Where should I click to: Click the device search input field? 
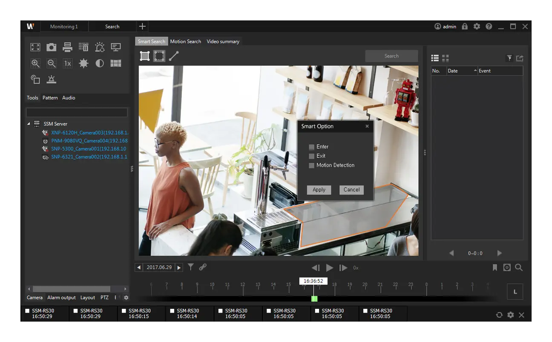[x=77, y=112]
